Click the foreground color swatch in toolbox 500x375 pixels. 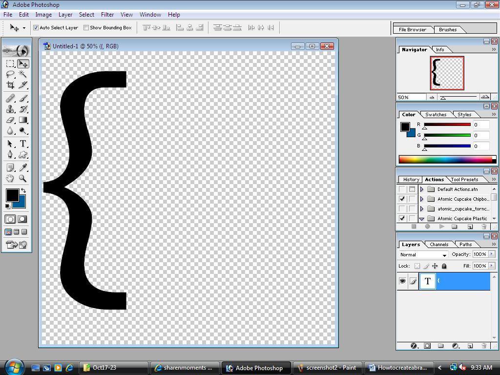12,195
